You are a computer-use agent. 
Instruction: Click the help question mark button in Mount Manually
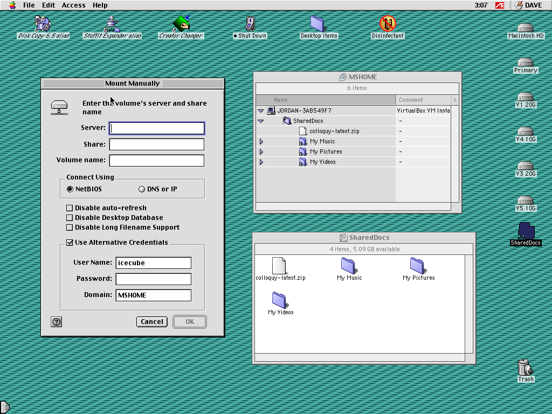point(56,322)
